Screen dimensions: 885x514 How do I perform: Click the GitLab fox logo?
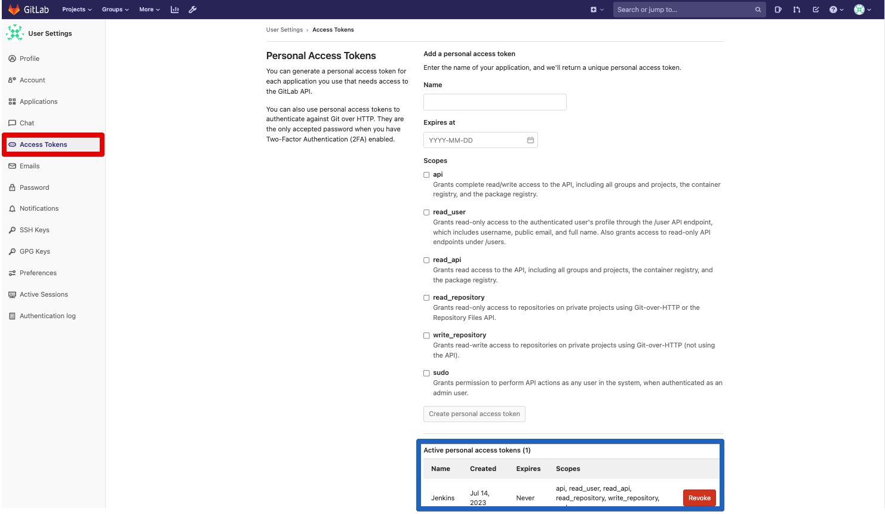click(14, 10)
